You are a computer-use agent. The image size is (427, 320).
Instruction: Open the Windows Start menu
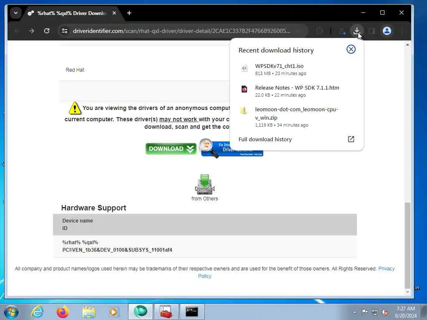pos(11,312)
